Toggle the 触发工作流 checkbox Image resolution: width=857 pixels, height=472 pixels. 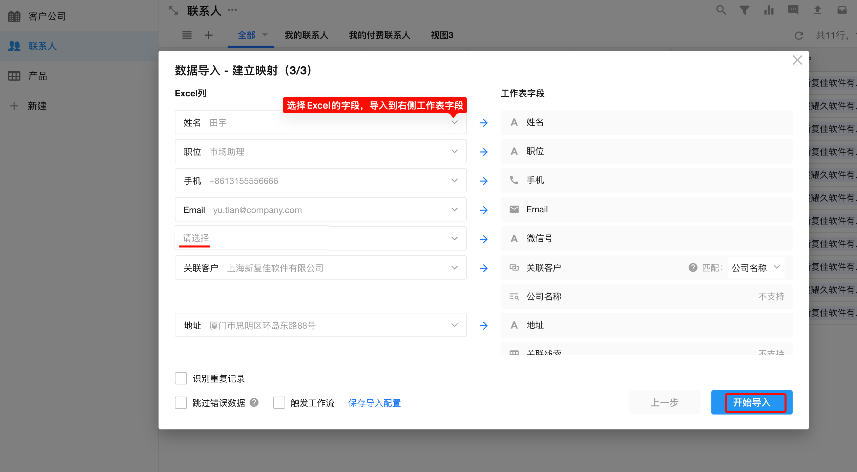279,403
